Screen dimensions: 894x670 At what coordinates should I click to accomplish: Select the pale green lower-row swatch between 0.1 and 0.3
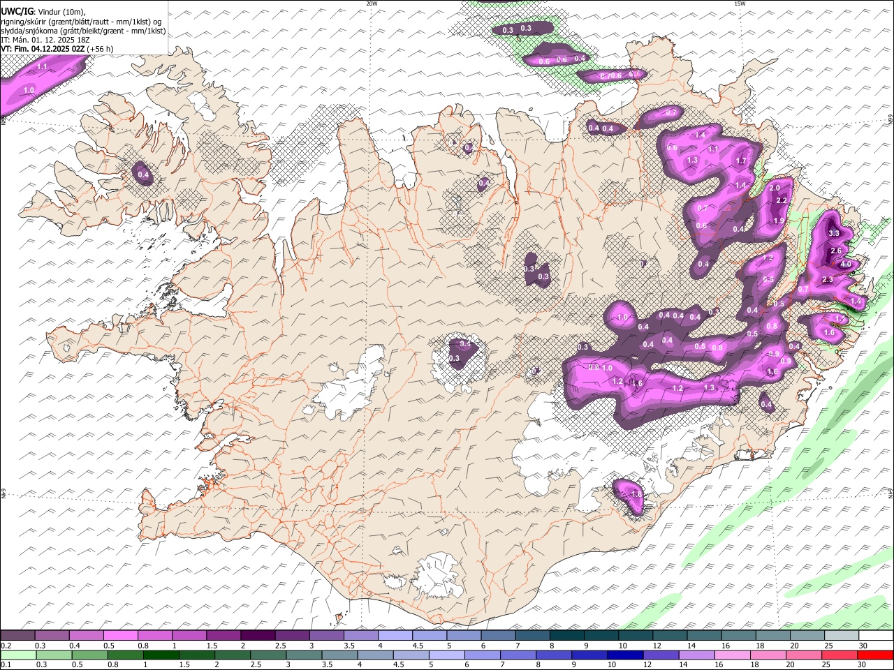(x=17, y=655)
